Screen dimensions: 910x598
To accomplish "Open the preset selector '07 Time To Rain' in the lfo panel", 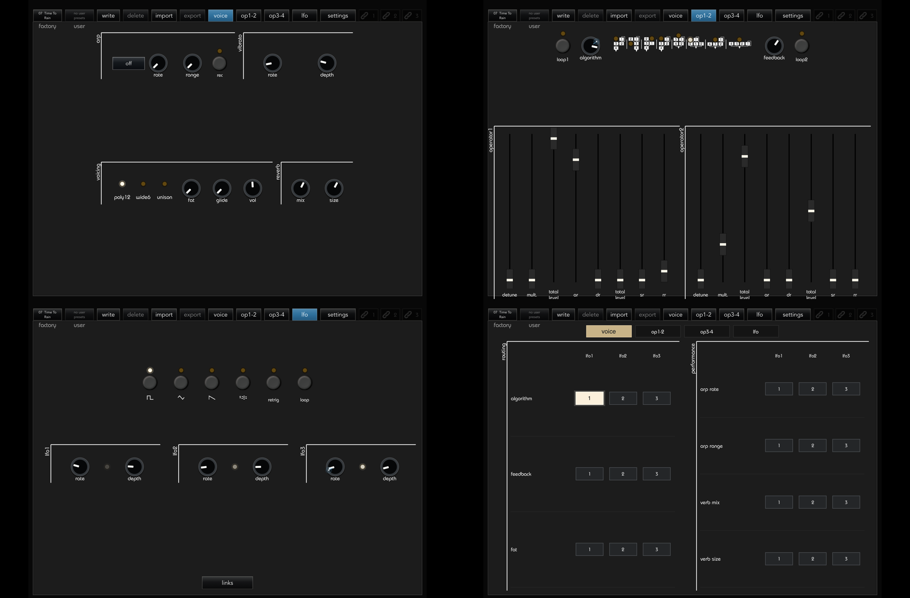I will pos(47,315).
